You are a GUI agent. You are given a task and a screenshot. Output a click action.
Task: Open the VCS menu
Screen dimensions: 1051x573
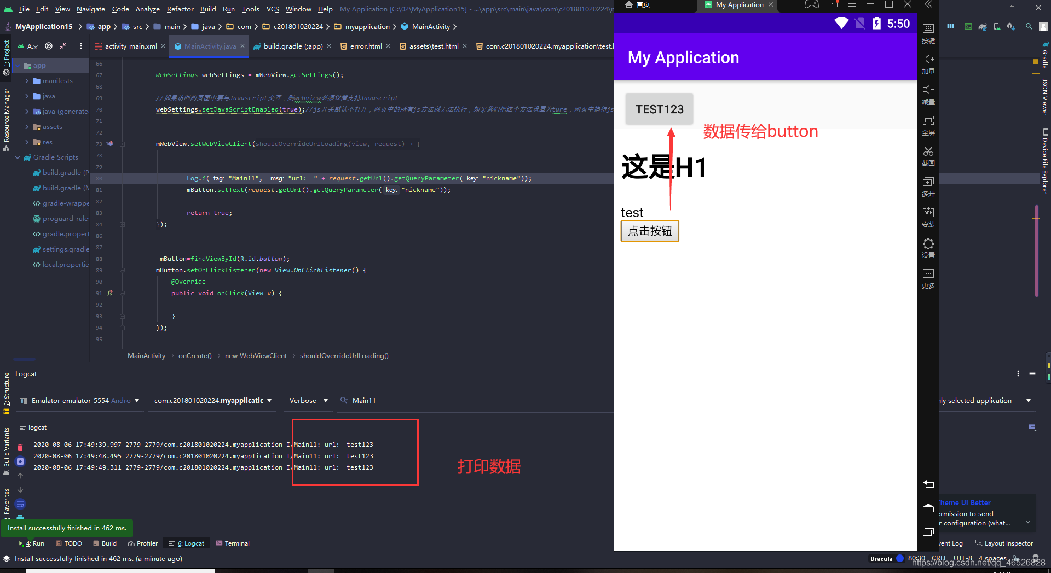(273, 9)
